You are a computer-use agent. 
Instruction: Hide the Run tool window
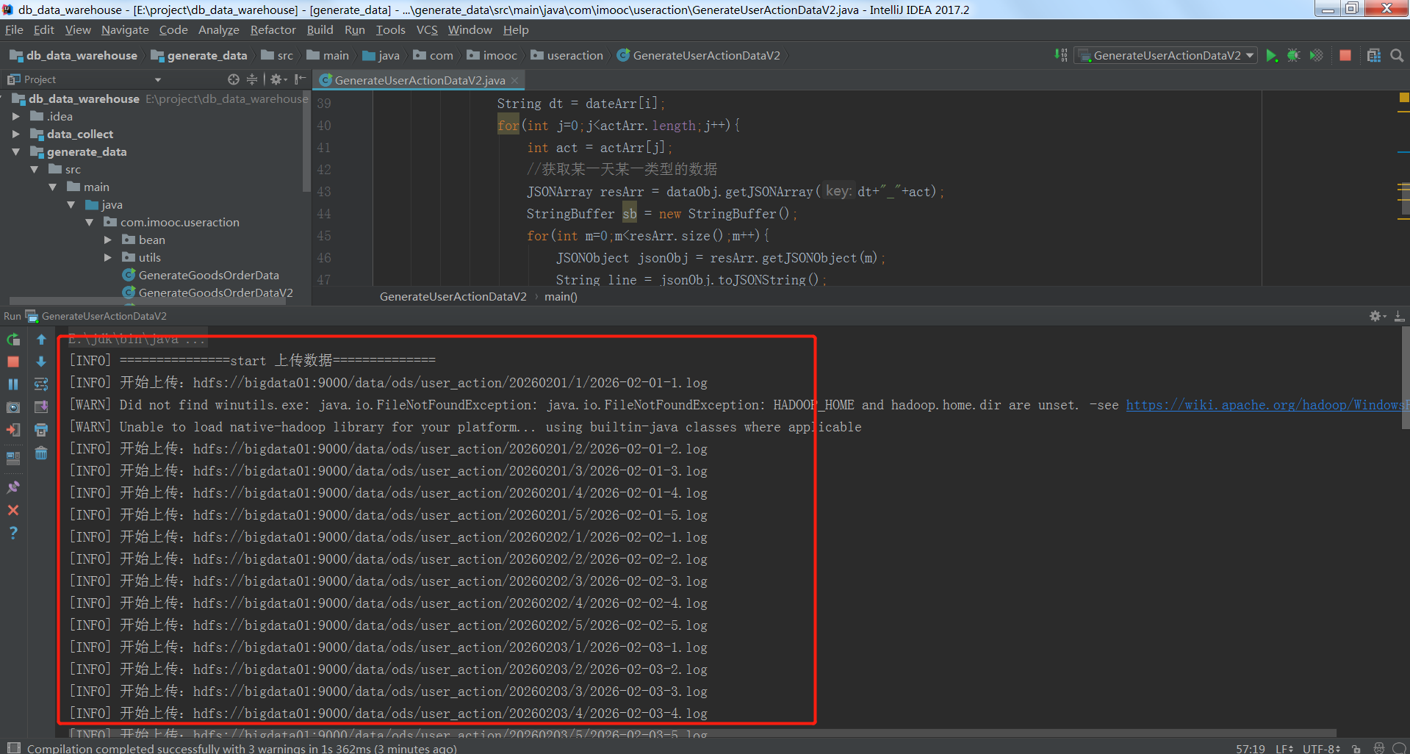point(1399,316)
